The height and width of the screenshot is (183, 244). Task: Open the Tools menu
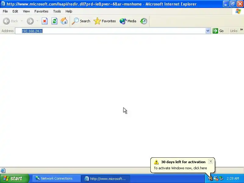click(x=57, y=11)
